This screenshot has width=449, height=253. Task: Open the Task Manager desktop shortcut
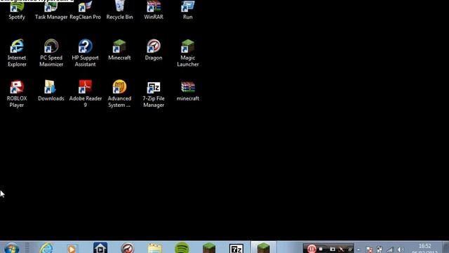(51, 10)
